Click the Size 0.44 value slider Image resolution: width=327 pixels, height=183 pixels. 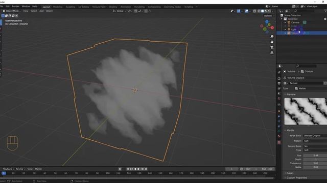pos(315,156)
